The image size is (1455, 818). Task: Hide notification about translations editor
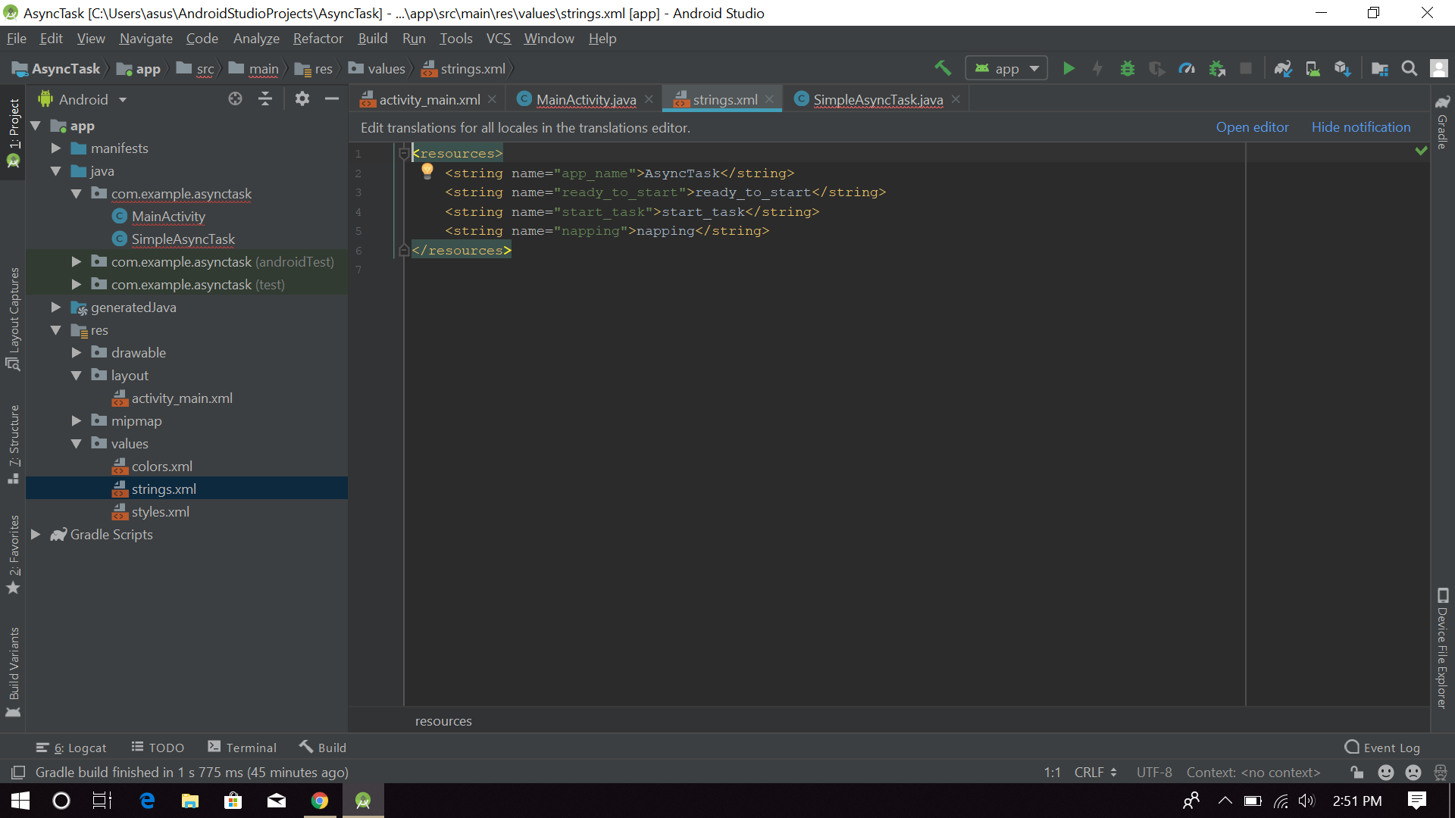[x=1360, y=127]
